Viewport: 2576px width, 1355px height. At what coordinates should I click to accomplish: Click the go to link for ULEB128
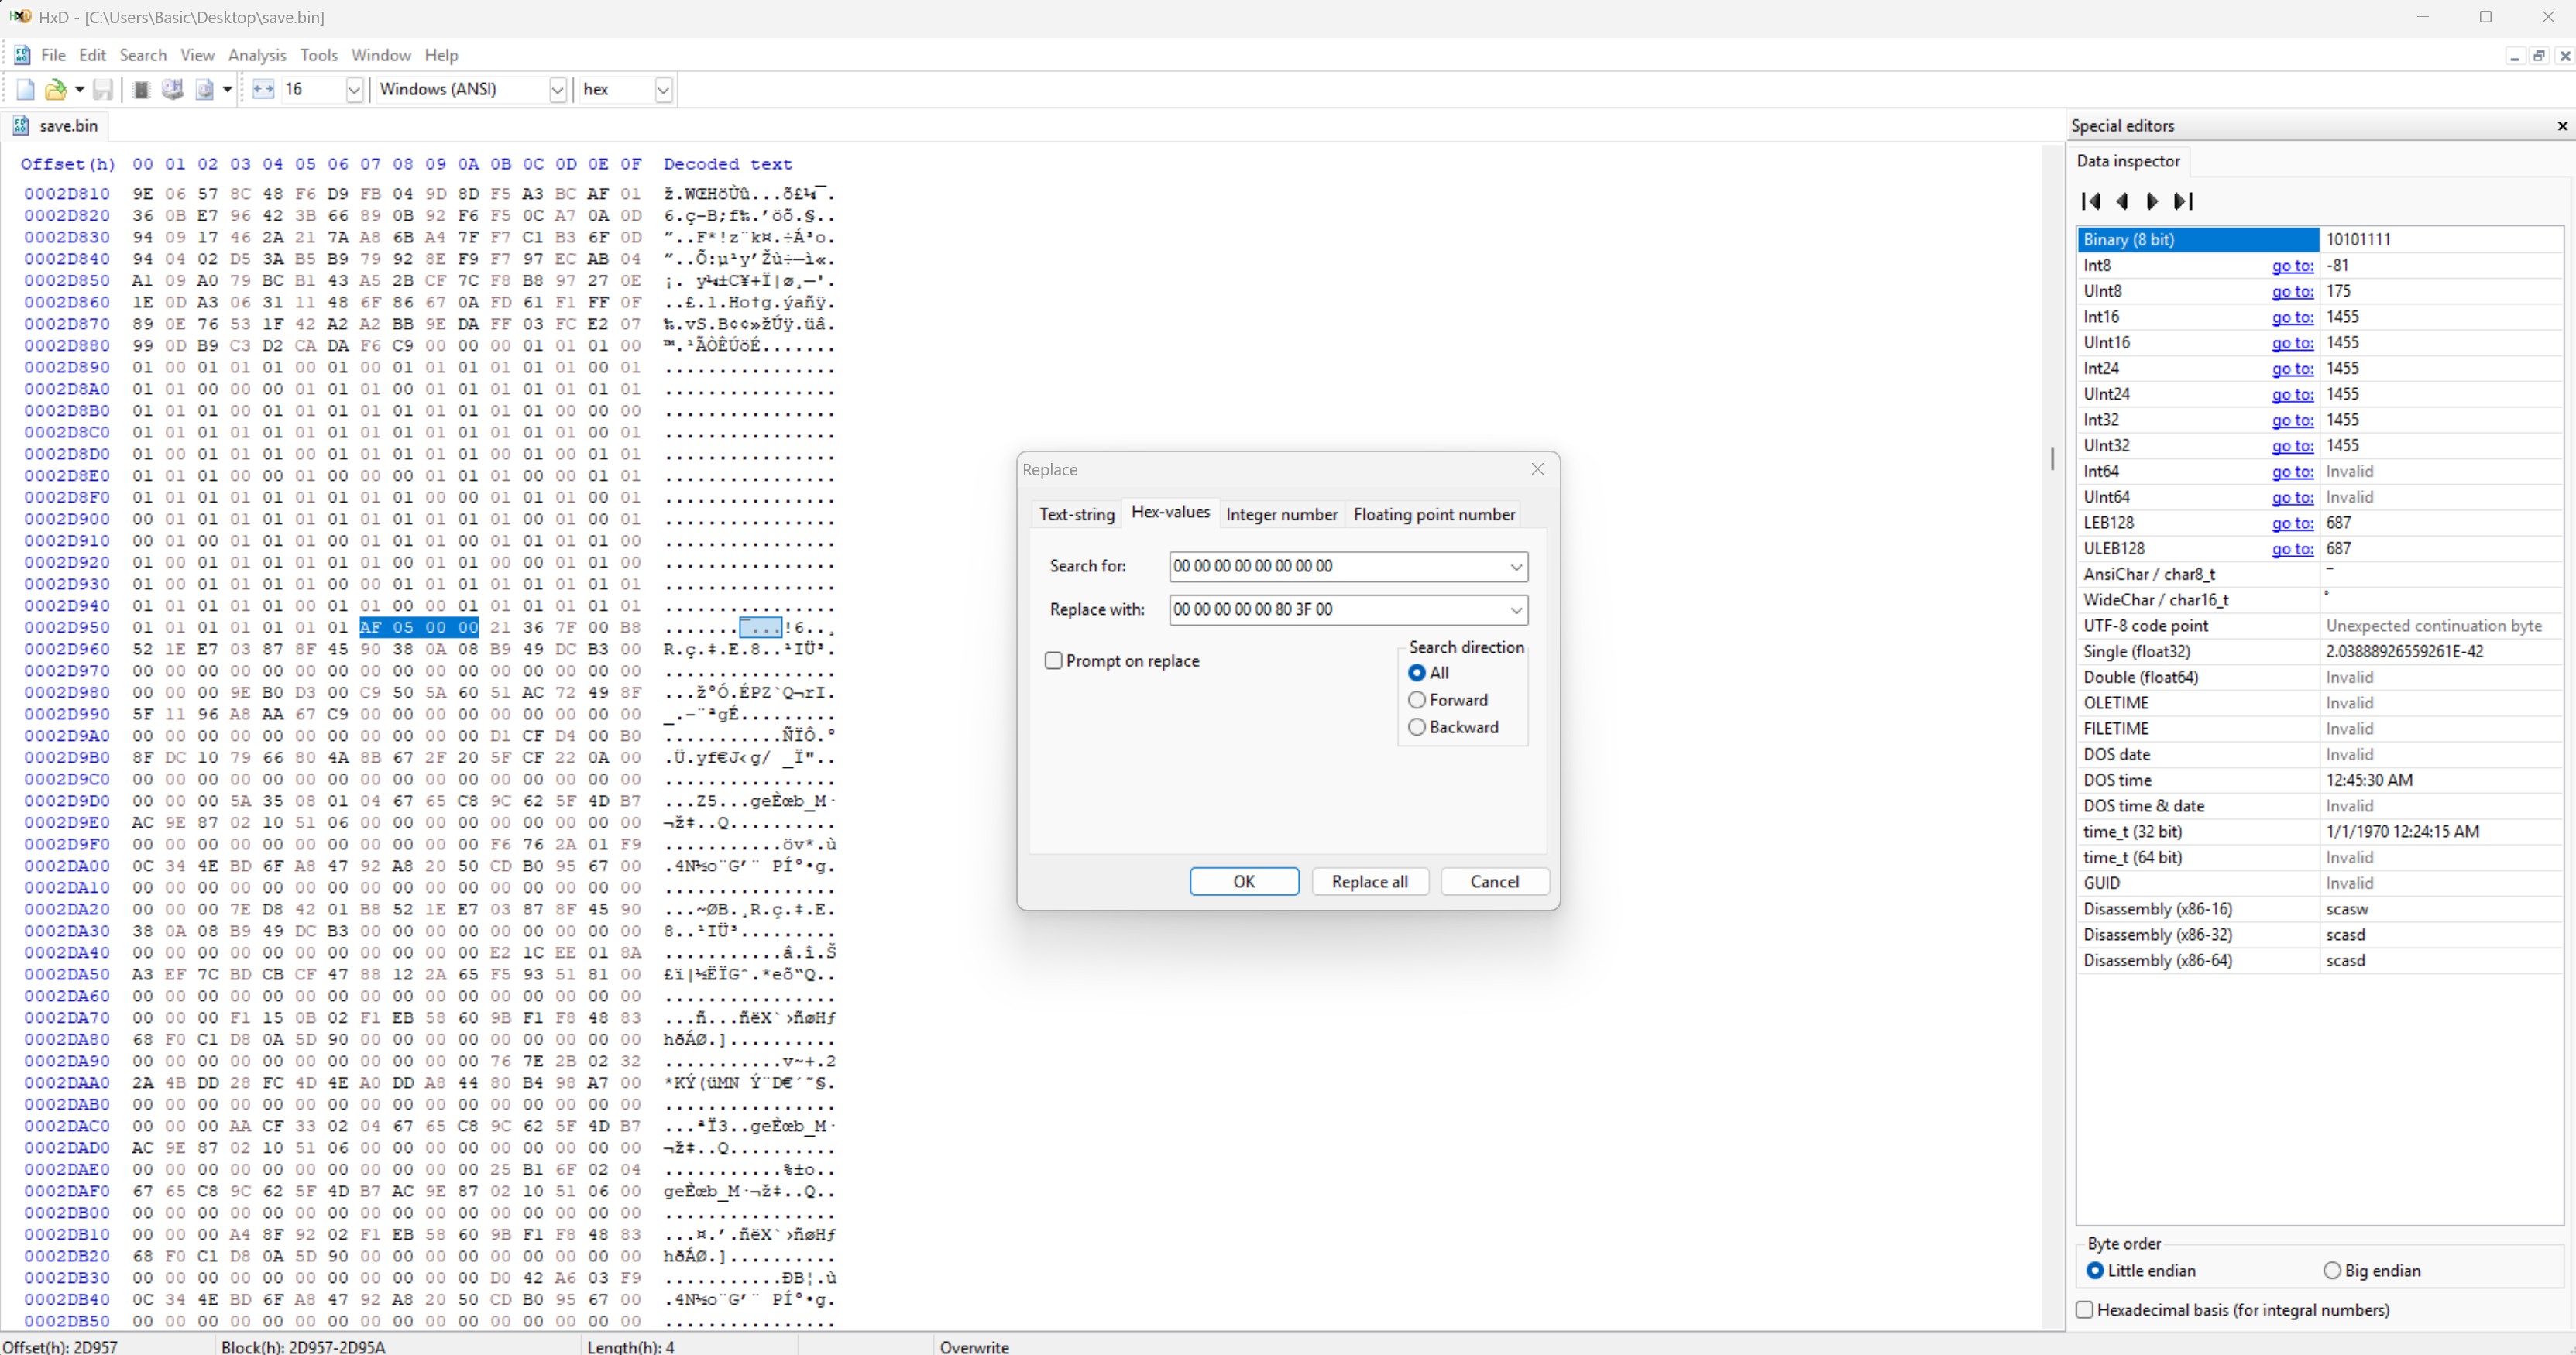click(x=2292, y=549)
